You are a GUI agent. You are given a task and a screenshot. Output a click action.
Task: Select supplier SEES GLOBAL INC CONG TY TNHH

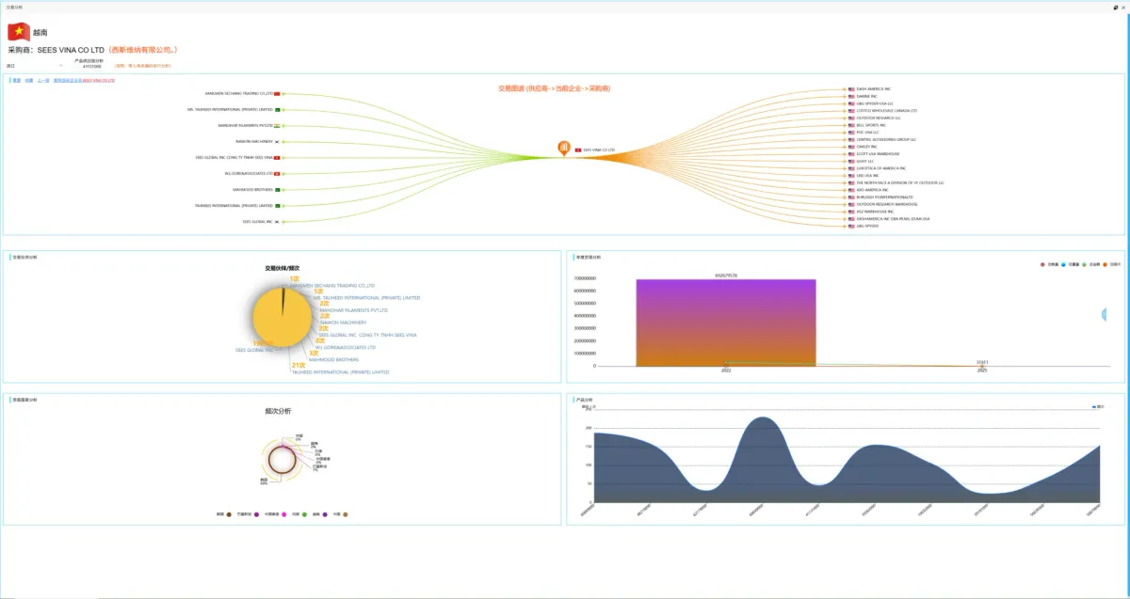[233, 157]
